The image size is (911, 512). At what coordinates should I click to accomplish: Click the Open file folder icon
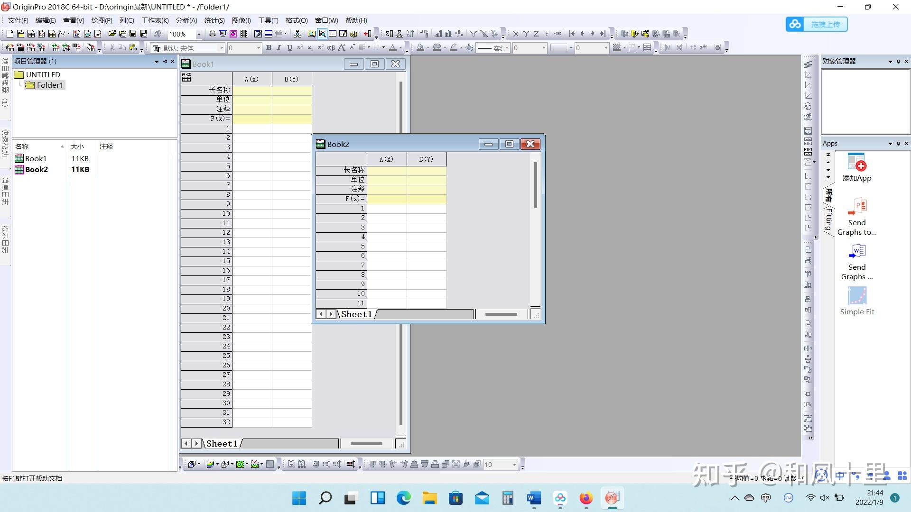tap(112, 34)
